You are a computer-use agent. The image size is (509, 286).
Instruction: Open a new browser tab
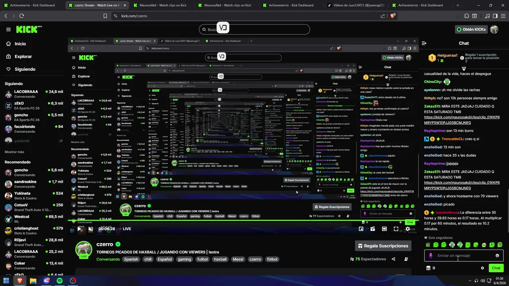458,5
